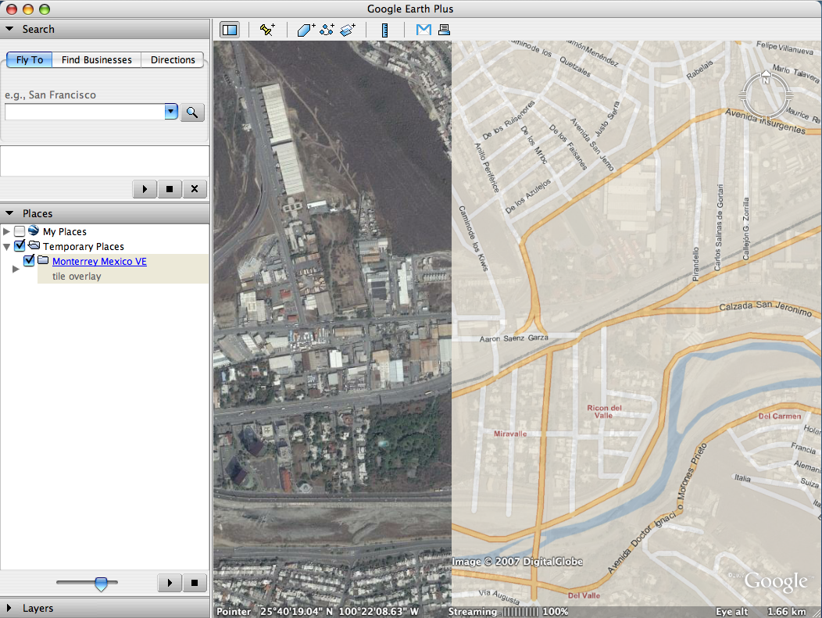
Task: Click the Search panel header title
Action: 38,30
